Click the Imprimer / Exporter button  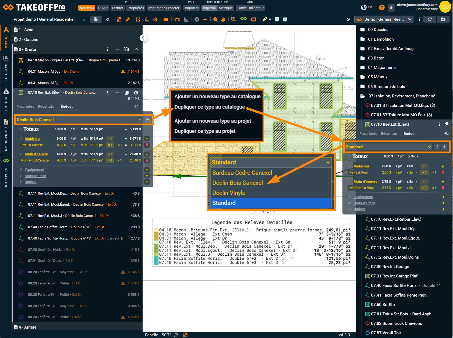click(x=164, y=8)
